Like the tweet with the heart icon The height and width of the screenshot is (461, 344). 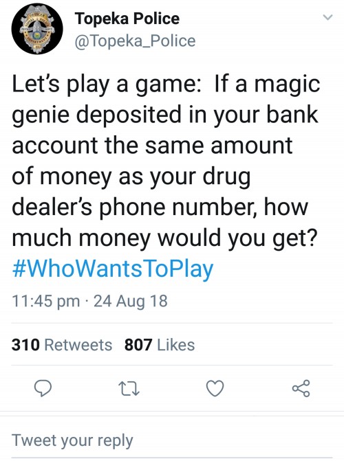pyautogui.click(x=215, y=388)
